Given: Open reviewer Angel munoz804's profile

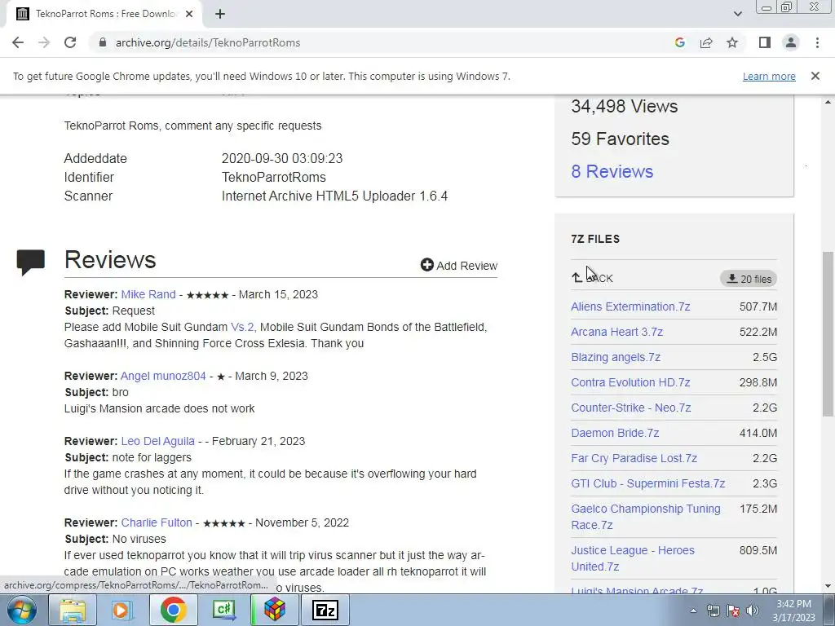Looking at the screenshot, I should point(163,376).
